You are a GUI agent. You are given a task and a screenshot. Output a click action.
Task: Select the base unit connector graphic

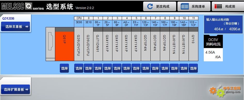pos(50,41)
